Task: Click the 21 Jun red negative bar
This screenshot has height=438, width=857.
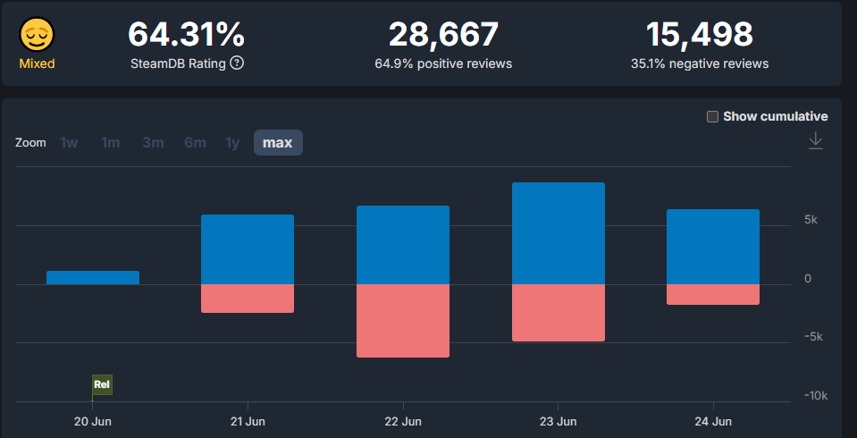Action: pos(248,299)
